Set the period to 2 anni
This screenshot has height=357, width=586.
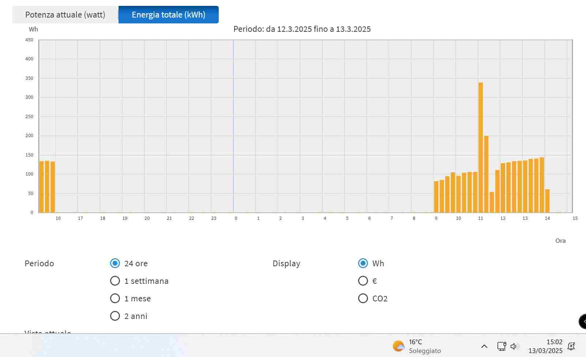tap(115, 316)
